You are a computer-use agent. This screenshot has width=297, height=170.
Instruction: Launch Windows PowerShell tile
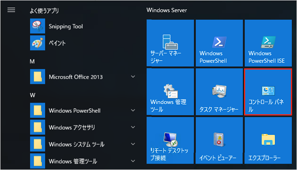(219, 43)
